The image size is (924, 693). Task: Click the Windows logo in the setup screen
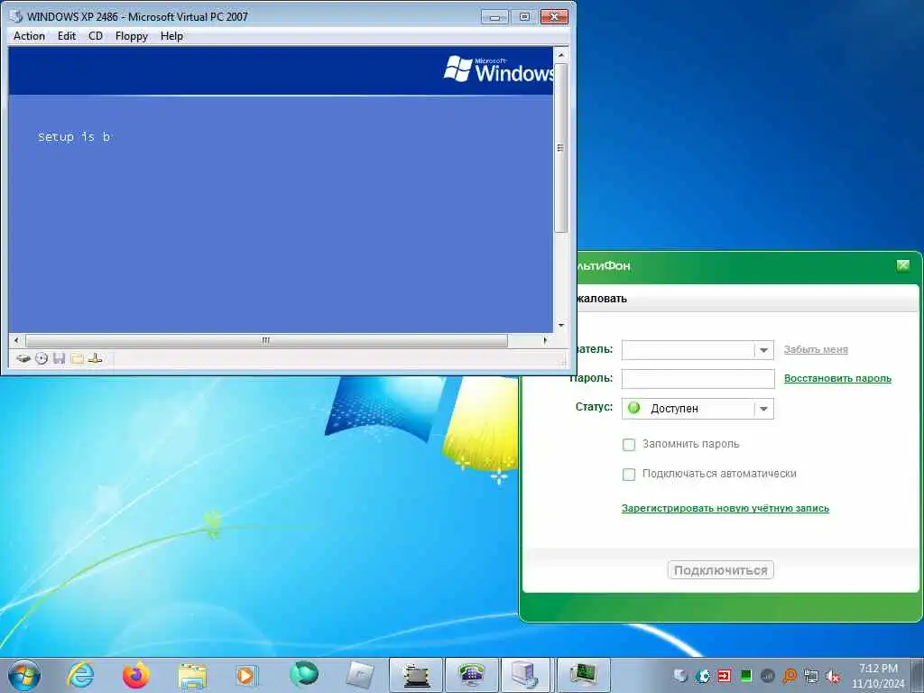498,69
